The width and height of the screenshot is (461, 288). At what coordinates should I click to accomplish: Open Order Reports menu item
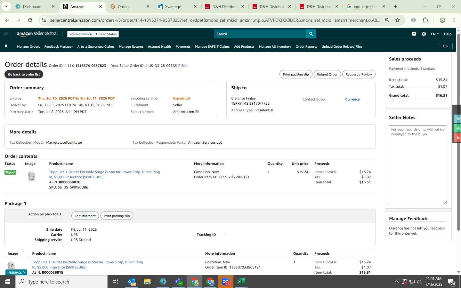pyautogui.click(x=306, y=47)
